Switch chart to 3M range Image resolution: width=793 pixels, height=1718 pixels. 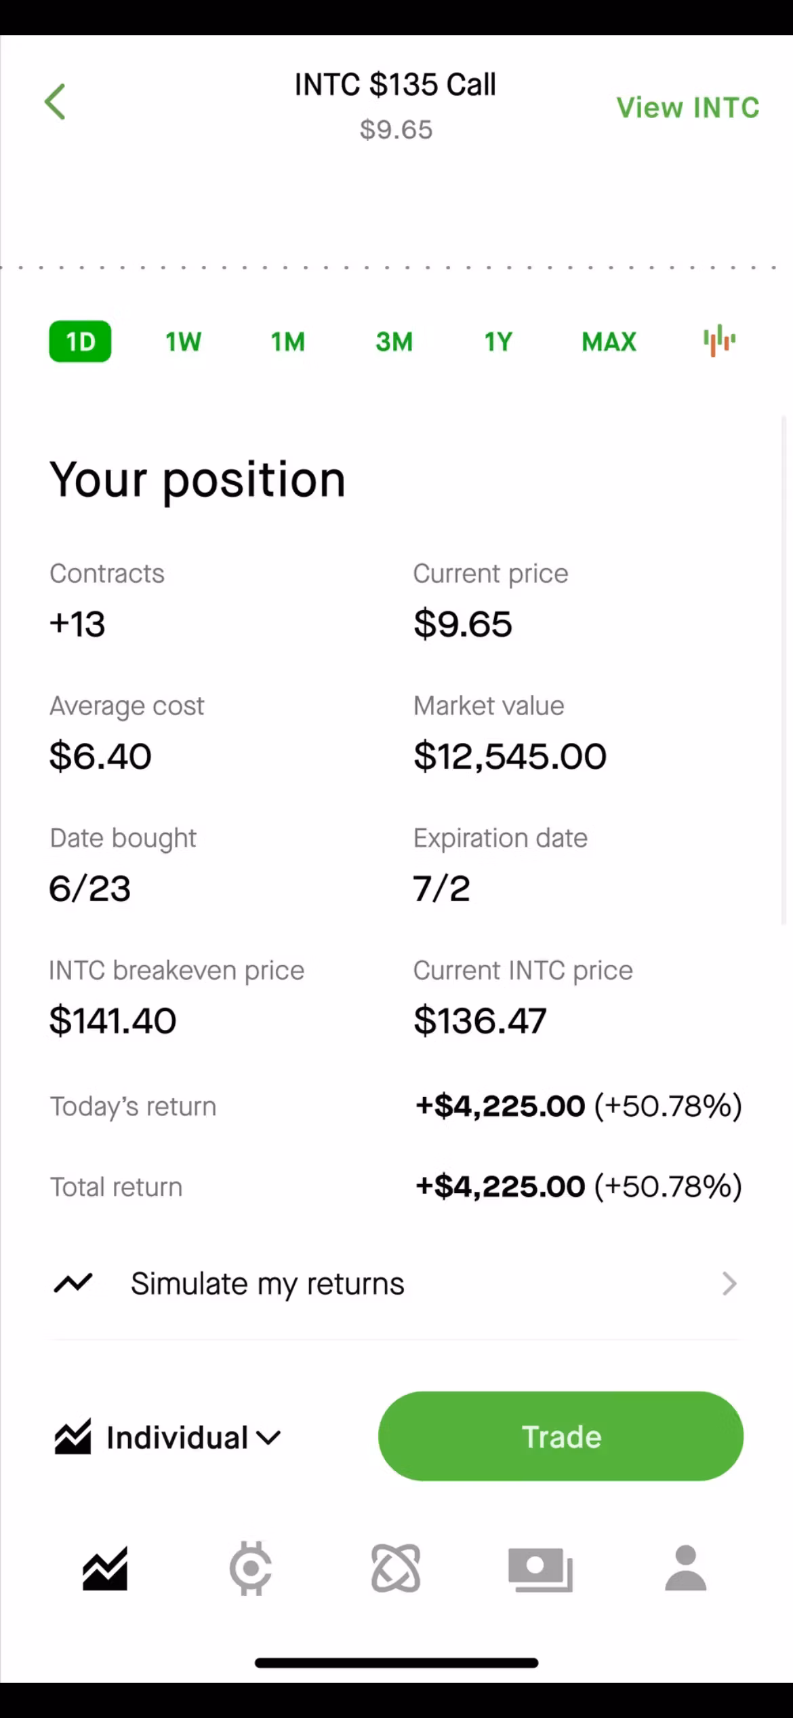[x=394, y=341]
